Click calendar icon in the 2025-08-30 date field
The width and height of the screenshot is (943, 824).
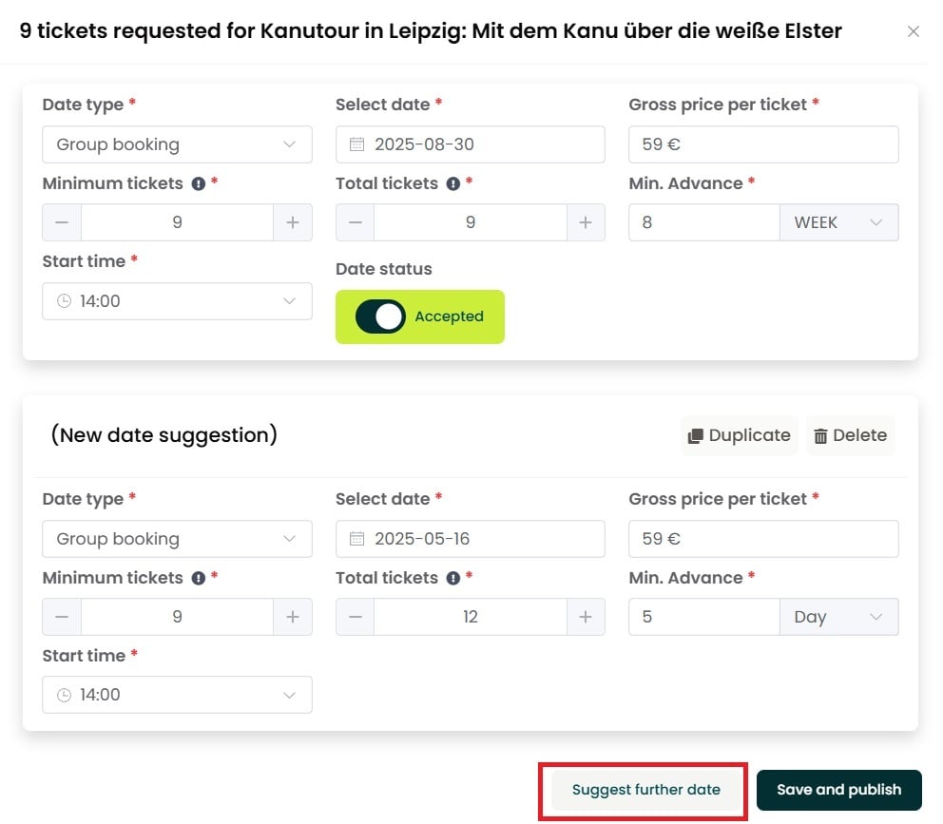[357, 144]
